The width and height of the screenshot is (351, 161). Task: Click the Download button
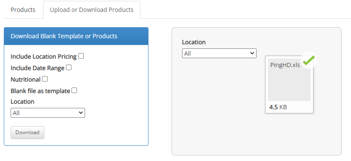(27, 133)
